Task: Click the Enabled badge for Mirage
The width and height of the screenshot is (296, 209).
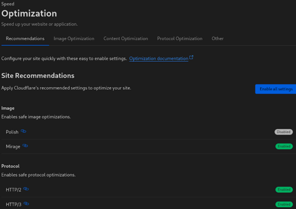Action: click(x=284, y=146)
